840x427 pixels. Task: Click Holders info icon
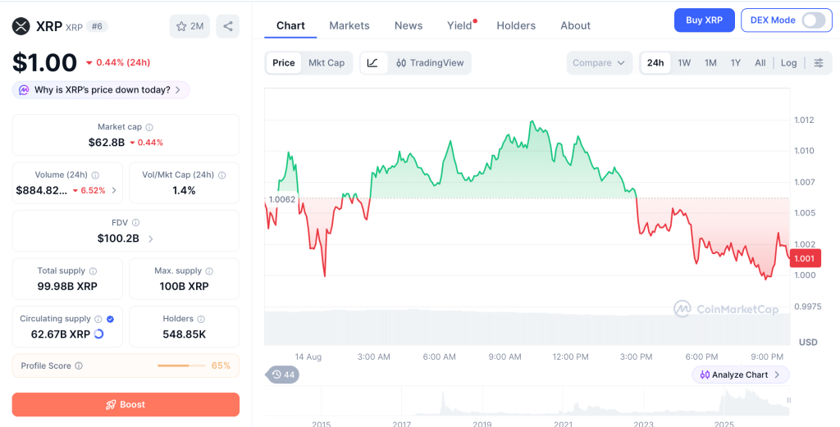tap(201, 319)
